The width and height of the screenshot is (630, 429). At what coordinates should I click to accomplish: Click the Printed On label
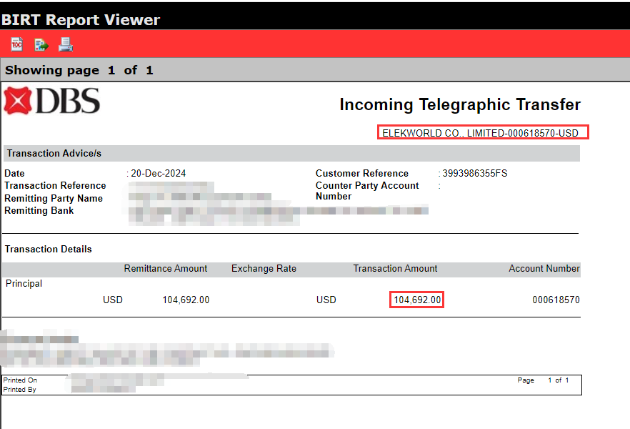(x=20, y=380)
